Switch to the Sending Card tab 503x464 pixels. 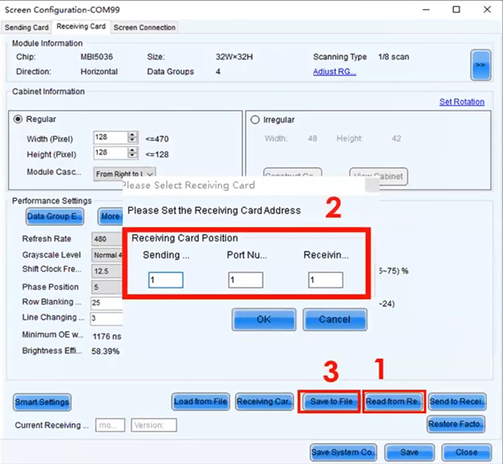27,27
